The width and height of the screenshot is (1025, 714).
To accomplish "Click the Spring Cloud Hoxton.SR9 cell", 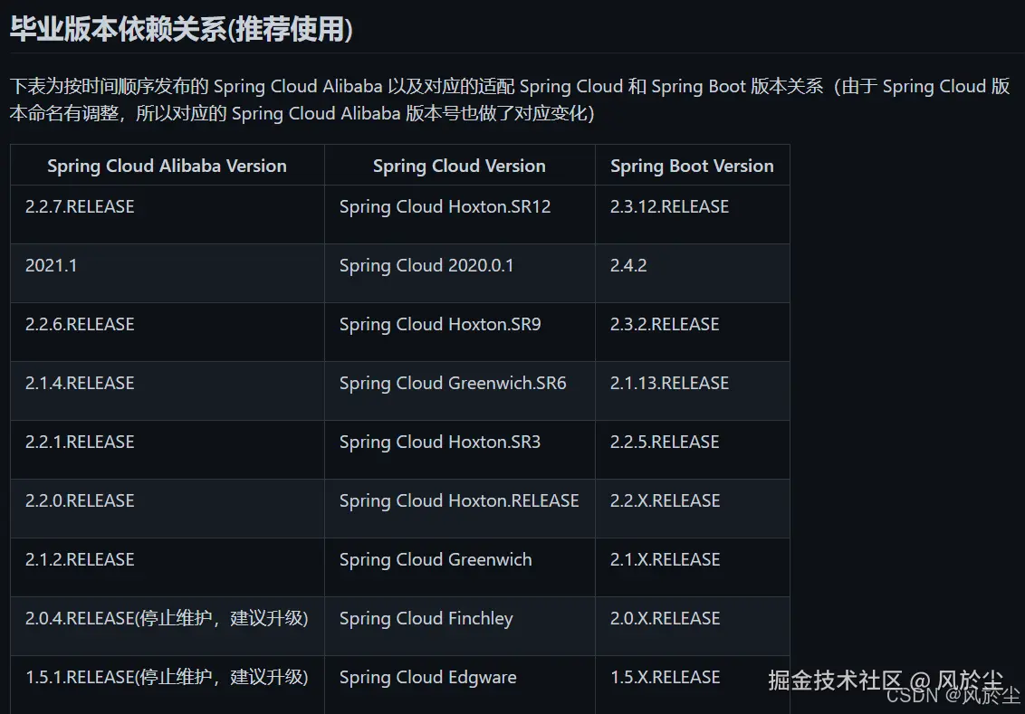I will pos(440,325).
